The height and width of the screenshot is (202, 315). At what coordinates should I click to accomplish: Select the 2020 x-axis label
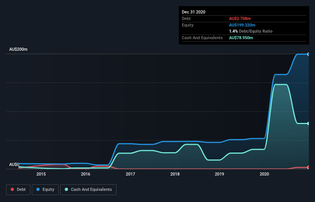pyautogui.click(x=264, y=174)
